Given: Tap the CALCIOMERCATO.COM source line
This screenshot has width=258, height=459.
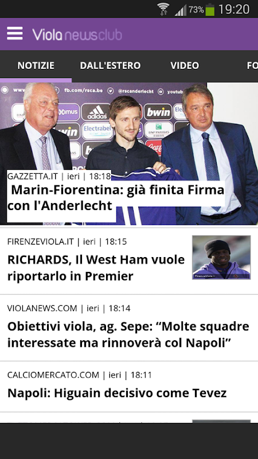Looking at the screenshot, I should click(79, 375).
